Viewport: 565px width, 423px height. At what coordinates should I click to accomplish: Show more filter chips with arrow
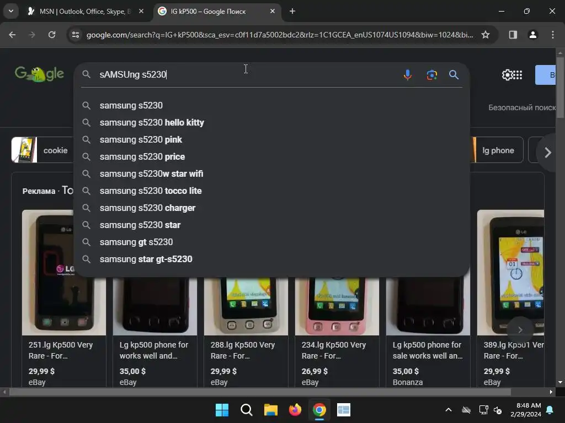click(547, 153)
